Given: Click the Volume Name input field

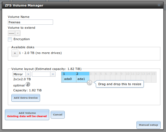Looking at the screenshot, I should click(30, 22).
